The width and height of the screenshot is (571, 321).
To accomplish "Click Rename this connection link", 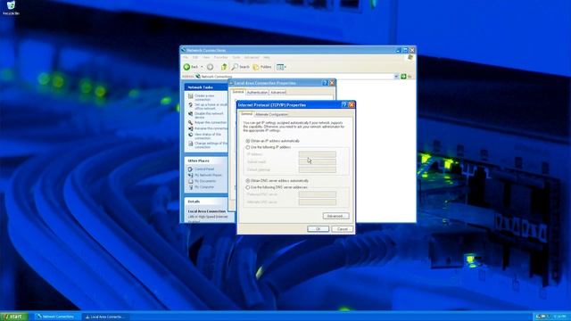I will pos(211,128).
